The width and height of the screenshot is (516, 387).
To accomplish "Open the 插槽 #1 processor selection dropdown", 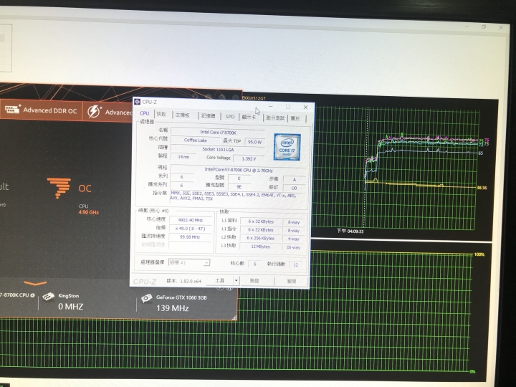I will point(189,262).
